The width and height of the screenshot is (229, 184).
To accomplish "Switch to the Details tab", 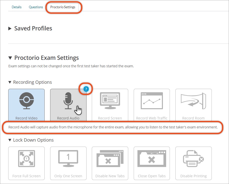I will coord(16,7).
